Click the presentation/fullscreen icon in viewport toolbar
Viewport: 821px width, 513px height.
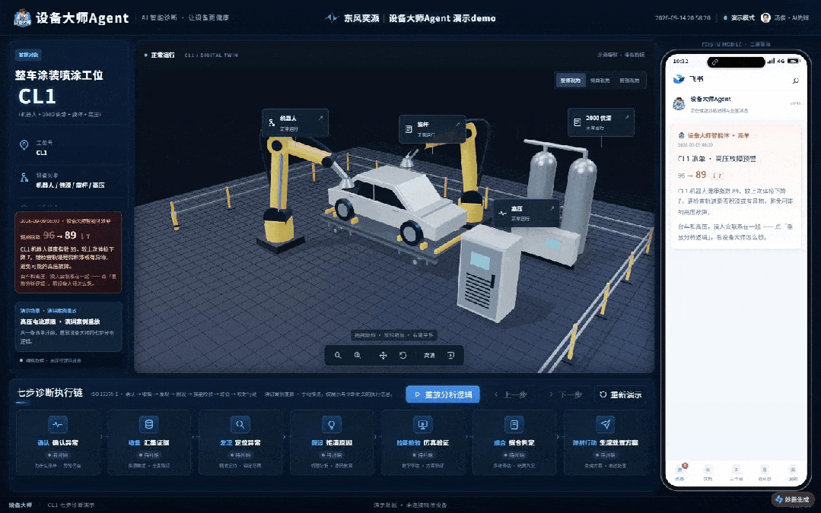(x=450, y=356)
